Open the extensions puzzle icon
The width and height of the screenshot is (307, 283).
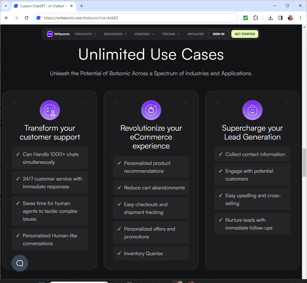tap(256, 18)
